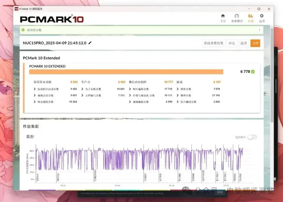283x202 pixels.
Task: Click the result name NUC15PRO_2025-04-09 21:45:12.0
Action: pyautogui.click(x=55, y=43)
